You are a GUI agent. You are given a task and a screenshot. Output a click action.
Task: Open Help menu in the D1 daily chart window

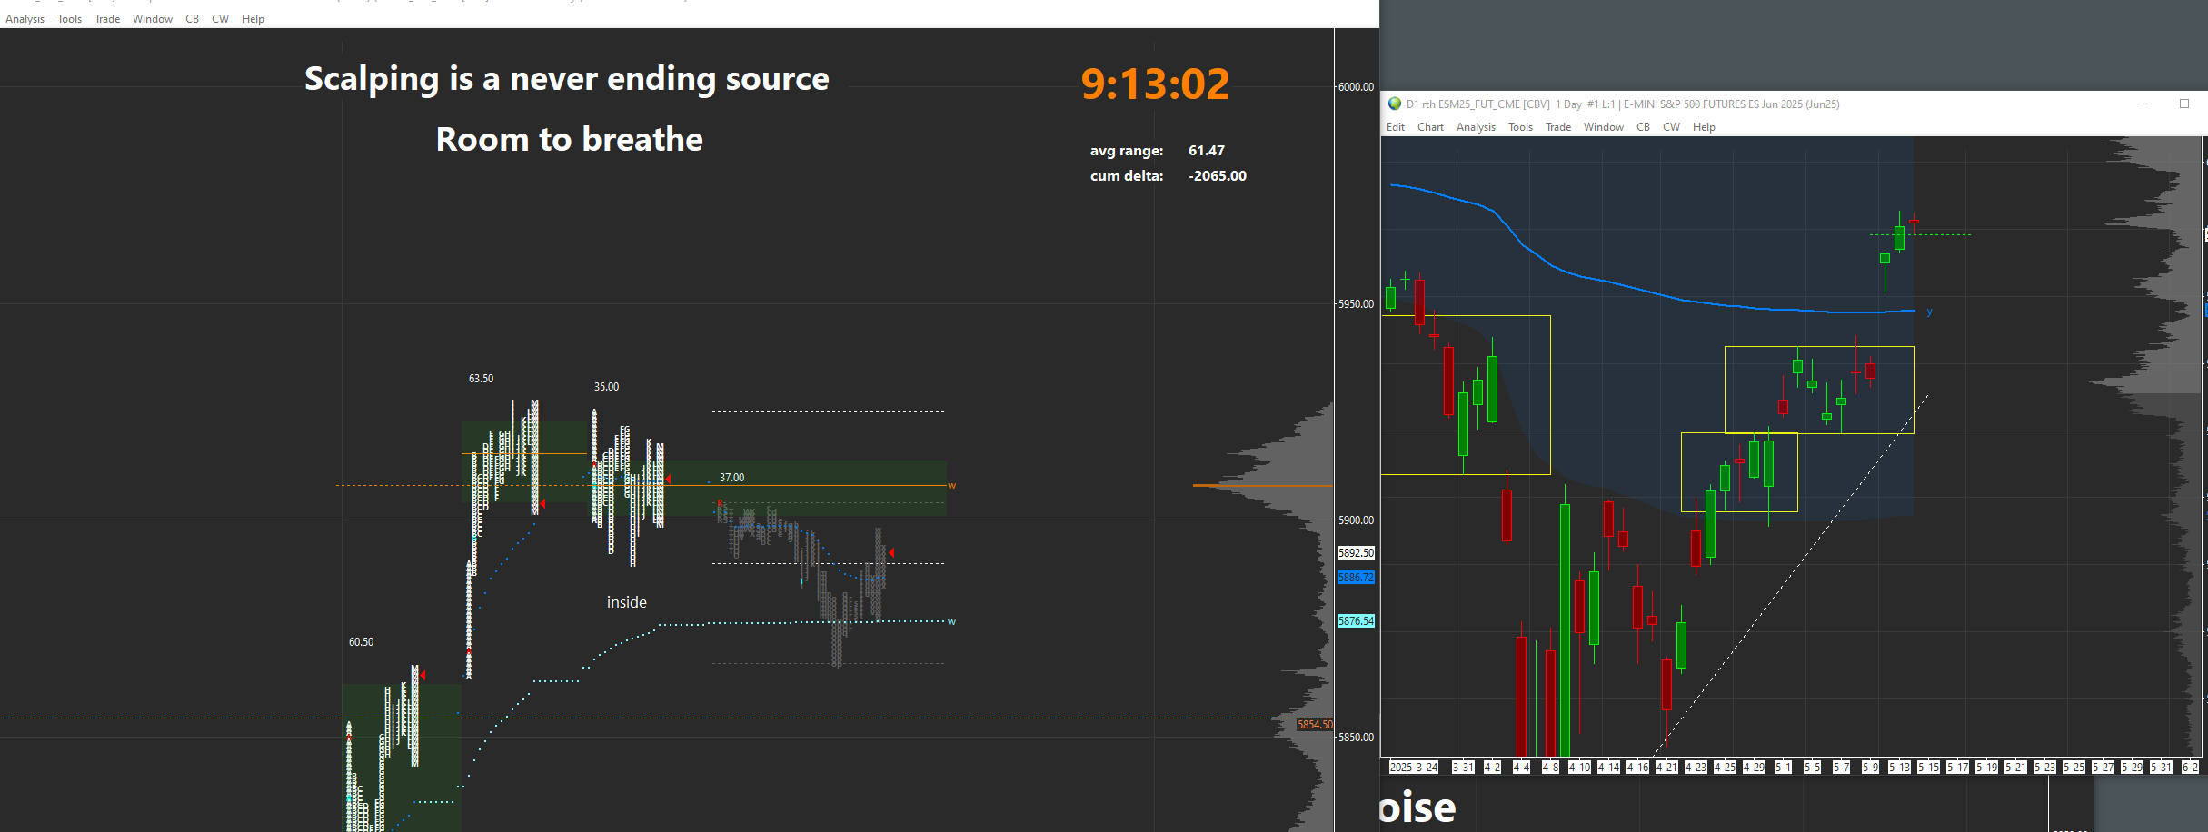click(x=1704, y=127)
